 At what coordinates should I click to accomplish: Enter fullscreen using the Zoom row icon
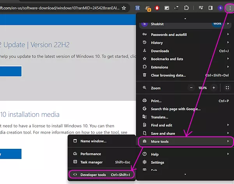click(227, 88)
